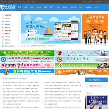Click the 下载APP发布 button

[96, 86]
